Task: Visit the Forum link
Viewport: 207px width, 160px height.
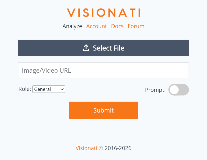Action: [x=136, y=26]
